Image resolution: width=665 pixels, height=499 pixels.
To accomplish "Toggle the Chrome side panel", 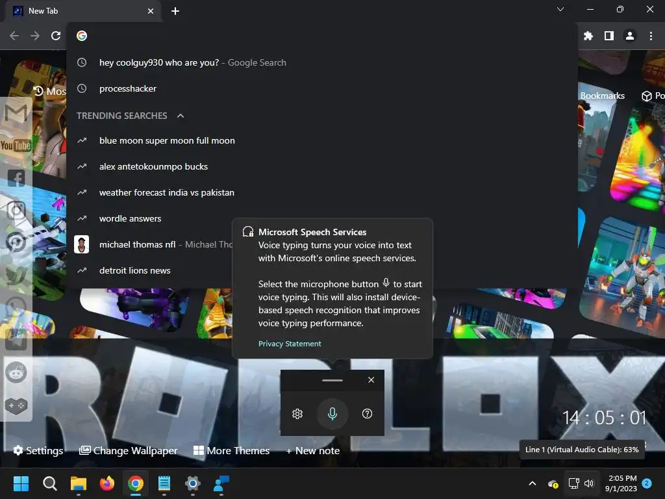I will tap(609, 36).
